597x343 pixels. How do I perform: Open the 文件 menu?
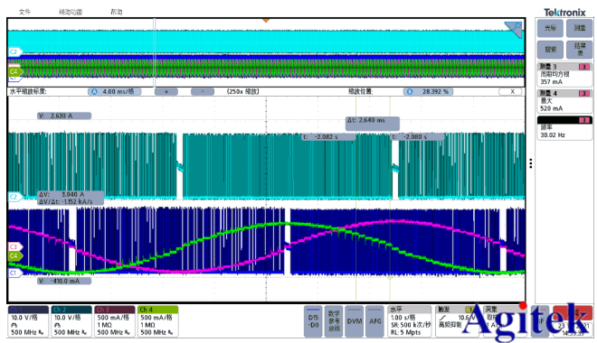click(x=24, y=12)
